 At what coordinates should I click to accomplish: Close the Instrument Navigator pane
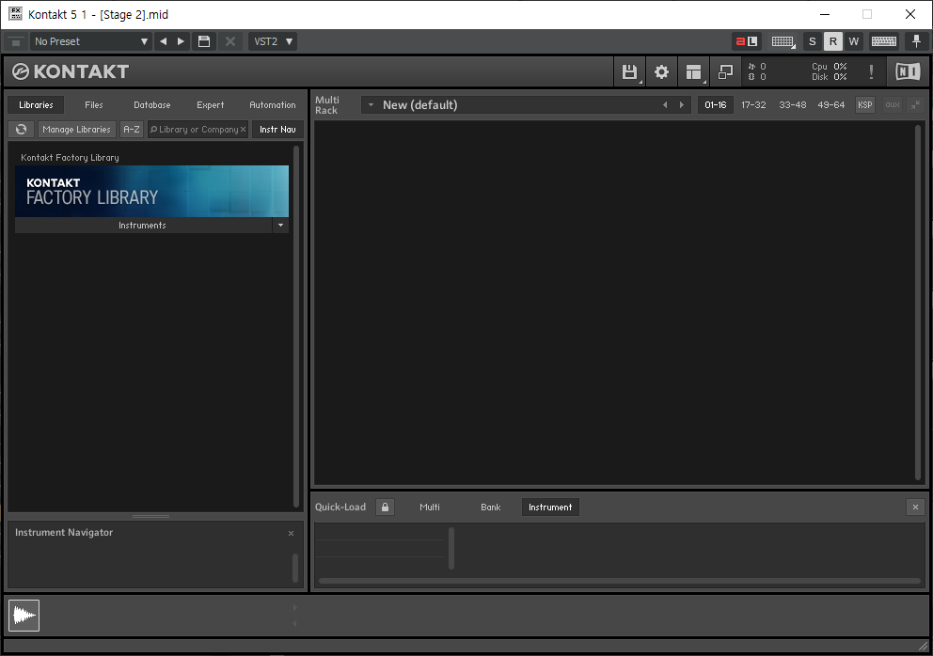(291, 534)
